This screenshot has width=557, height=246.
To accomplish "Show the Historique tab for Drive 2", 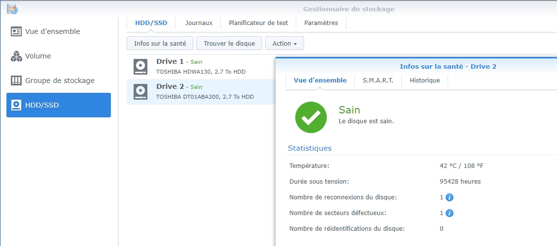I will 425,81.
